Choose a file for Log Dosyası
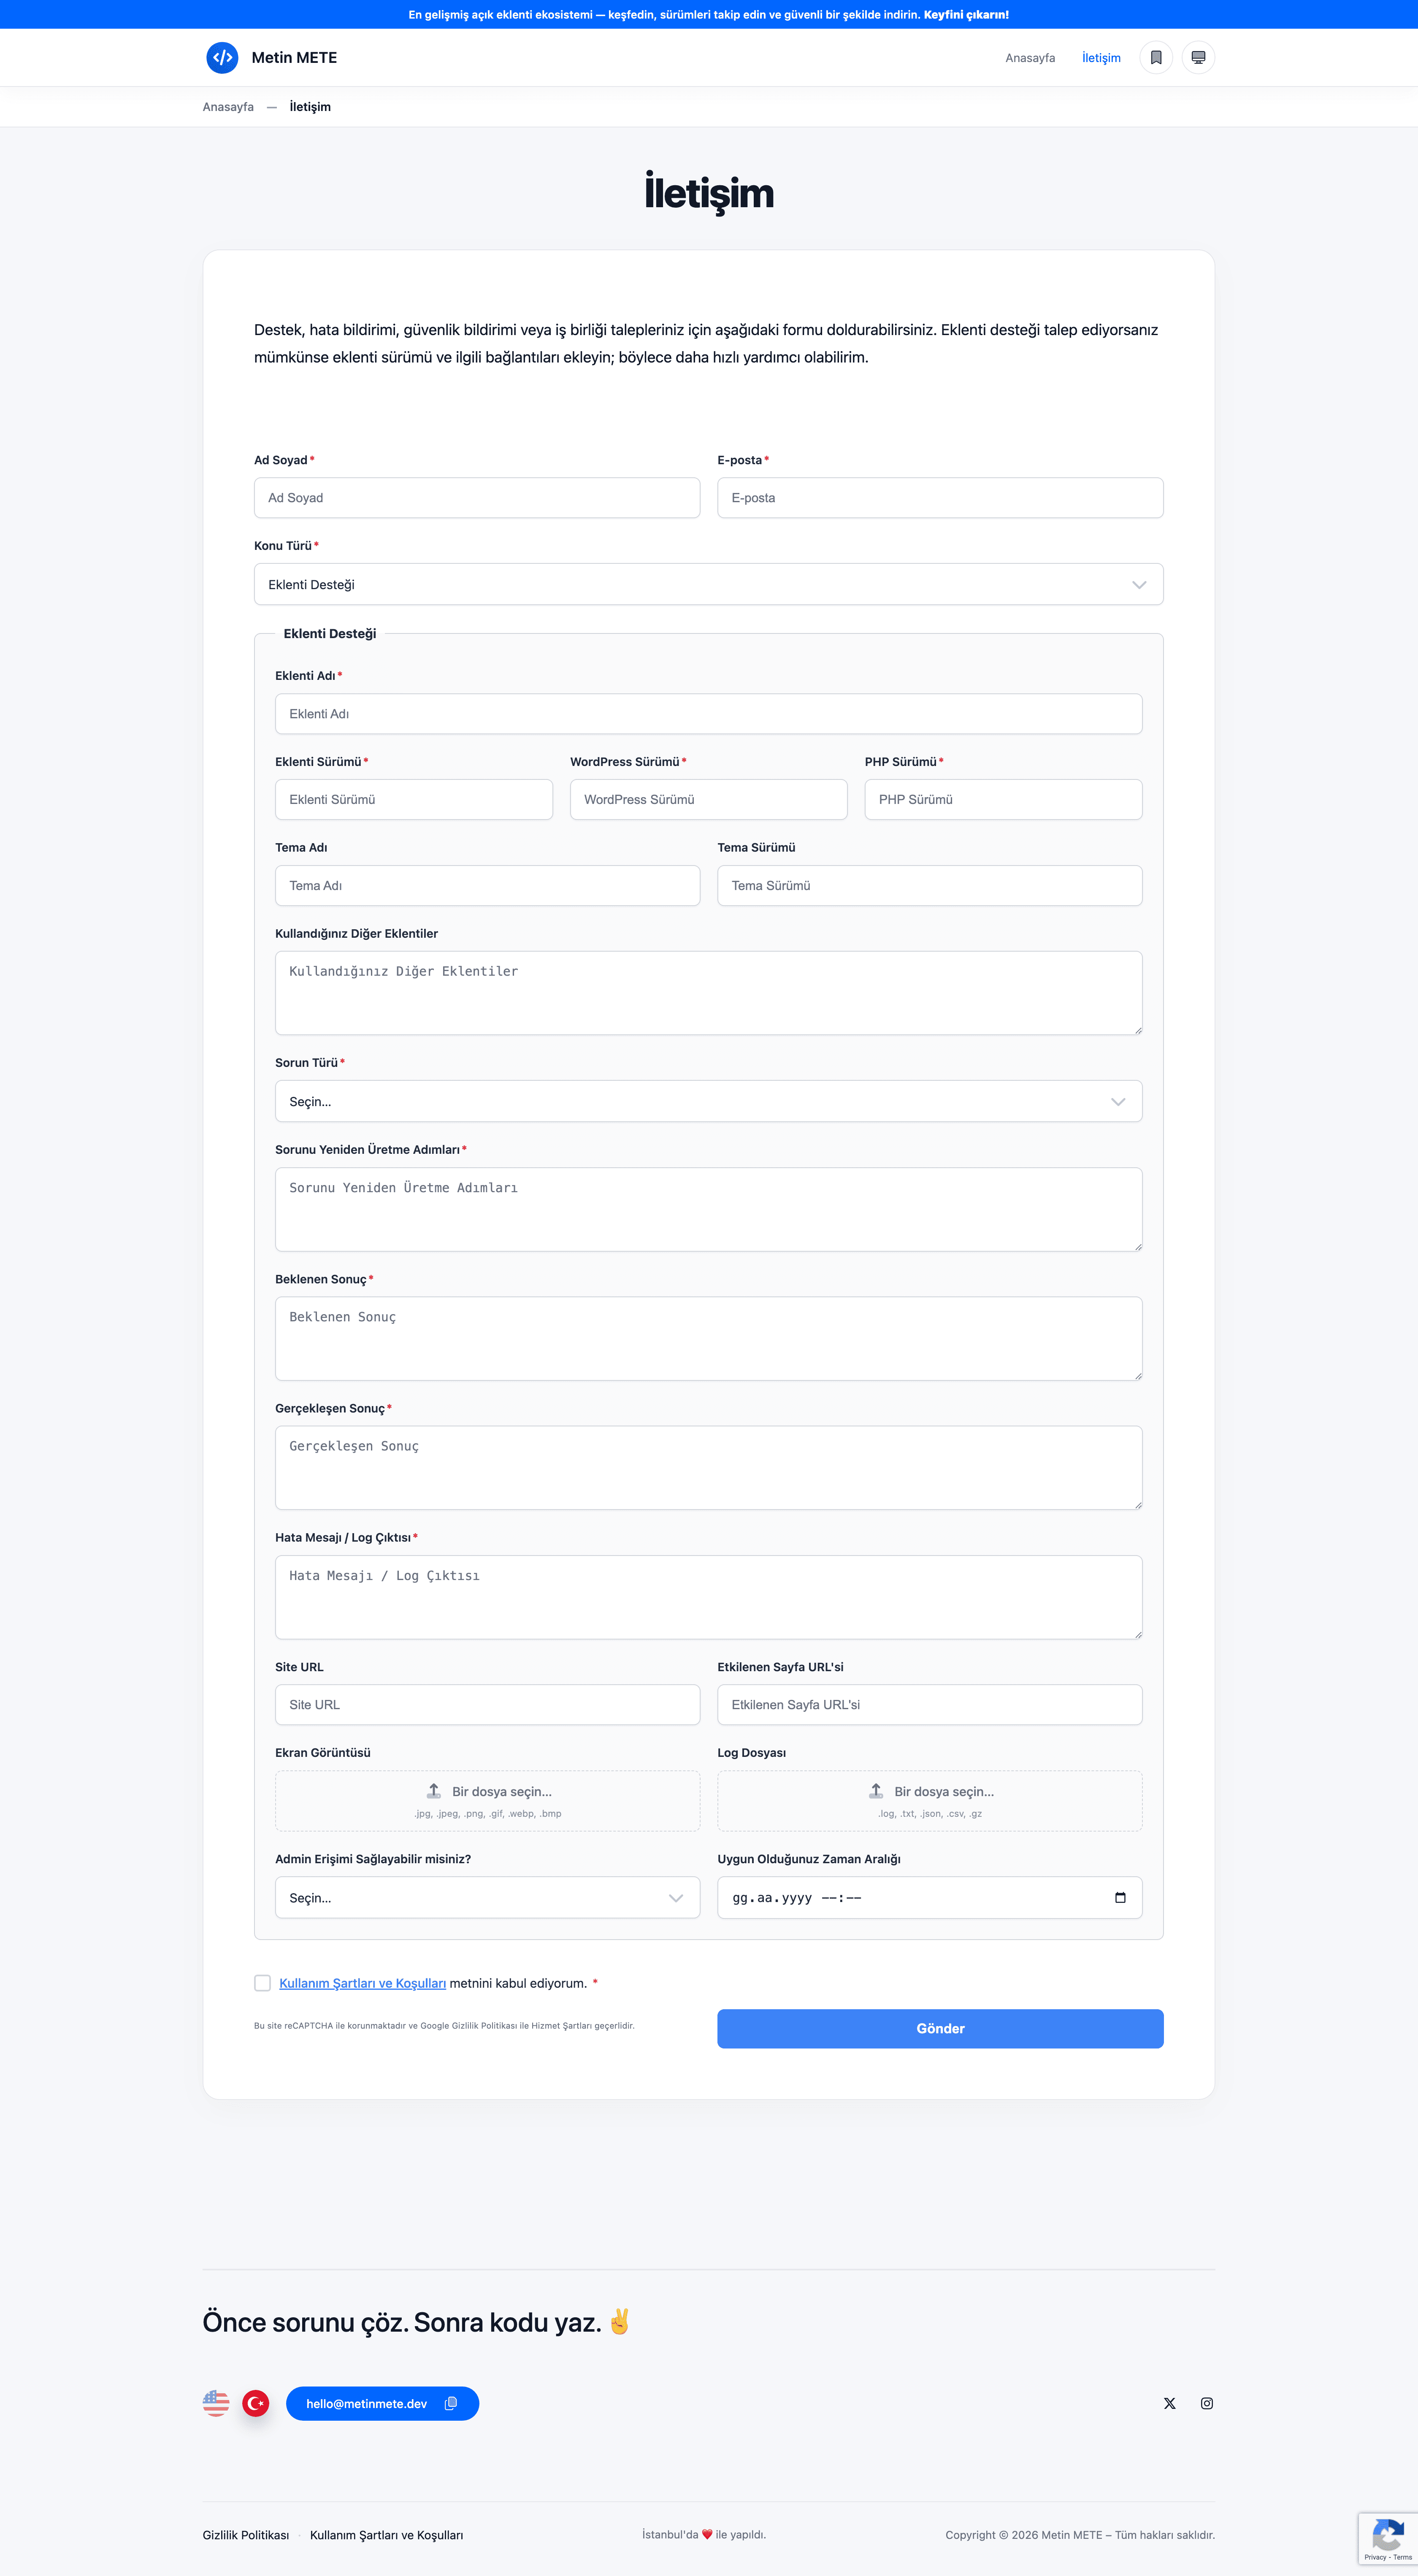Viewport: 1418px width, 2576px height. (930, 1800)
